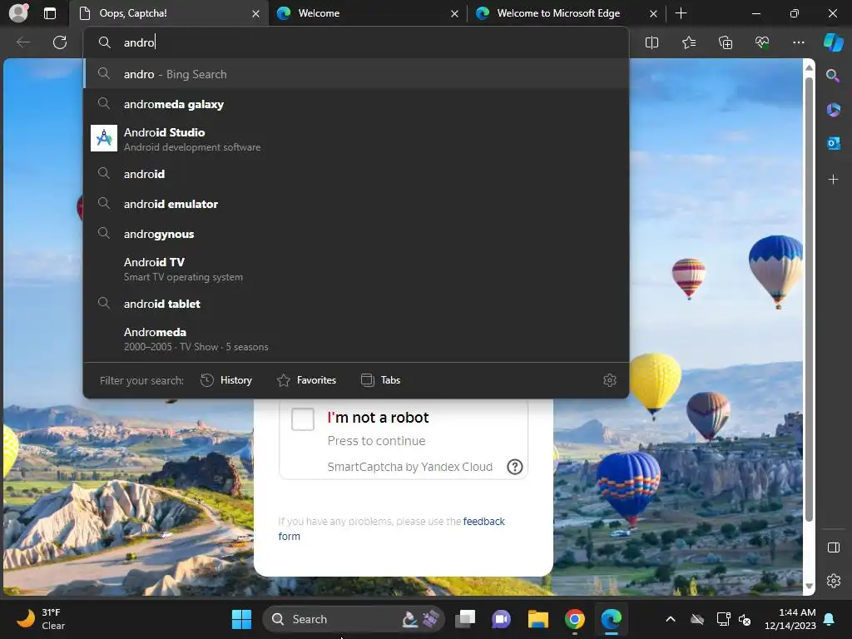Add a sidebar app with plus icon
Viewport: 852px width, 639px height.
(833, 180)
